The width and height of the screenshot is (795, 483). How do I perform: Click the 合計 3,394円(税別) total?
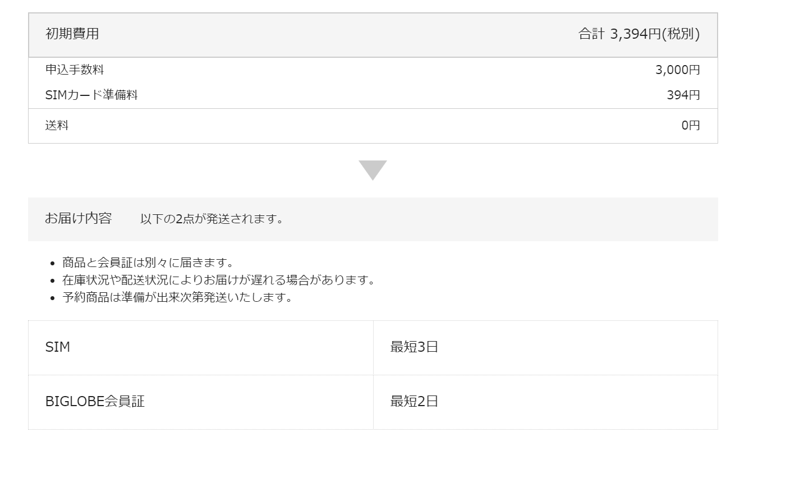(639, 34)
